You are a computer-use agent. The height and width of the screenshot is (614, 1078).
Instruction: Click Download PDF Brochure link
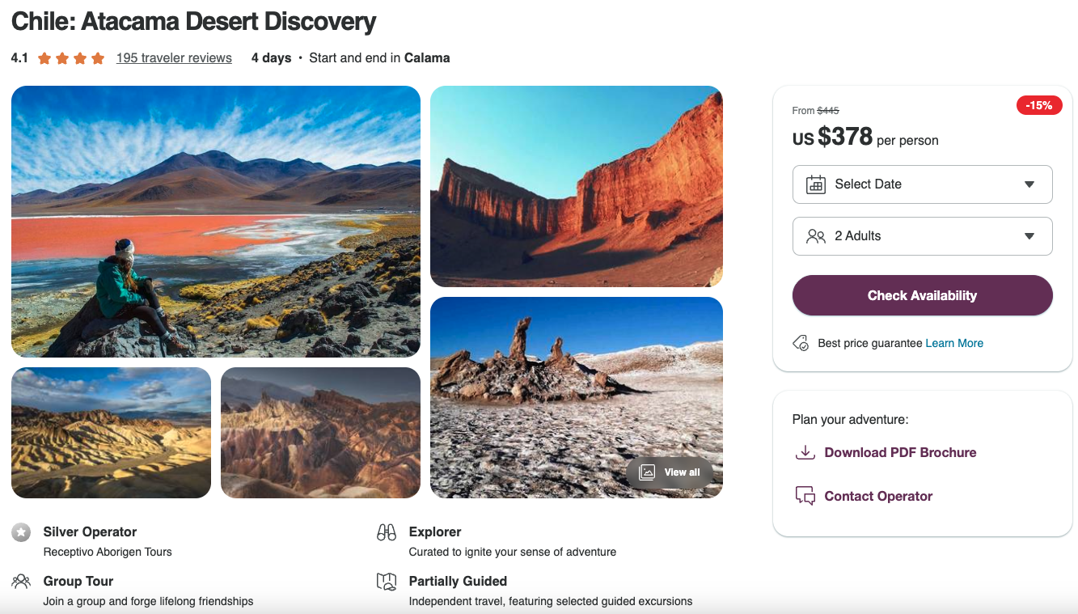point(900,453)
